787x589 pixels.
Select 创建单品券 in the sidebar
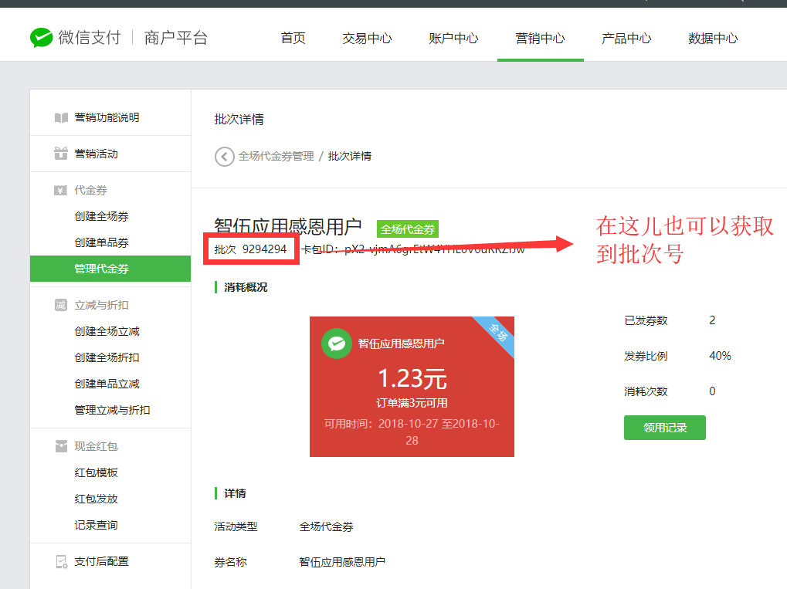(x=101, y=242)
